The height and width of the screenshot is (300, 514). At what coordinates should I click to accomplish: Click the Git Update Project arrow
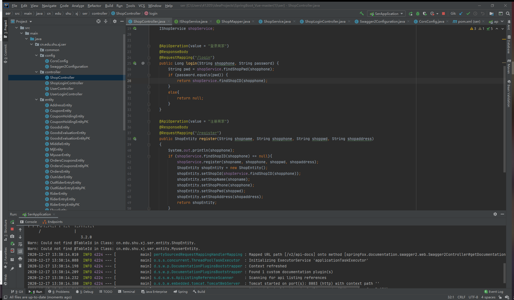(461, 14)
